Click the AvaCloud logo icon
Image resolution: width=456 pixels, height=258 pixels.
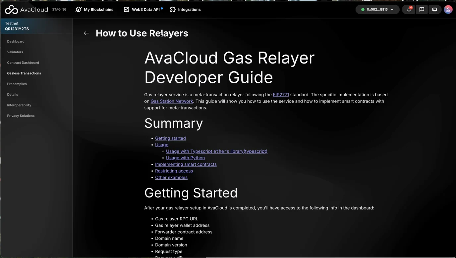12,10
